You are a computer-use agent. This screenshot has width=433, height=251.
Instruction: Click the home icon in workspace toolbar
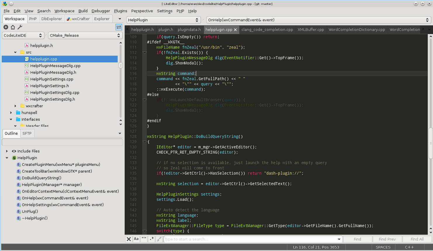(13, 27)
